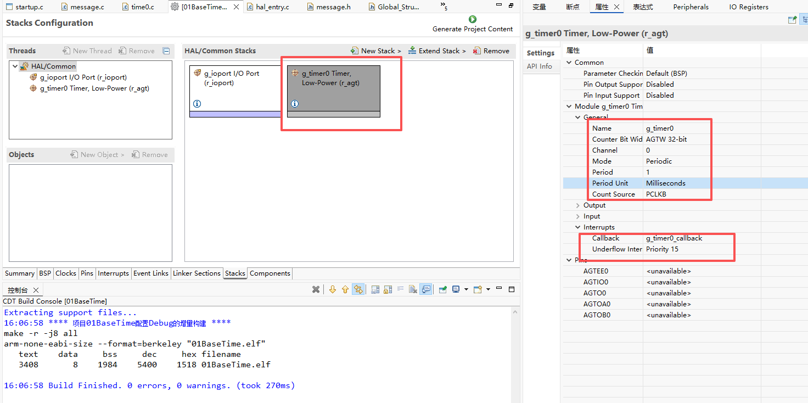Click Remove in HAL/Common Stacks header
The height and width of the screenshot is (403, 808).
coord(491,51)
